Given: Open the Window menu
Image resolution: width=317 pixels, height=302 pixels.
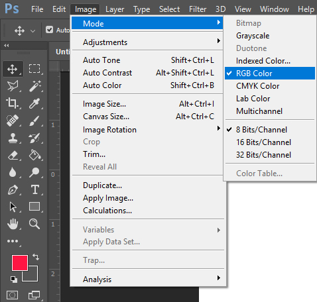Looking at the screenshot, I should (x=275, y=9).
